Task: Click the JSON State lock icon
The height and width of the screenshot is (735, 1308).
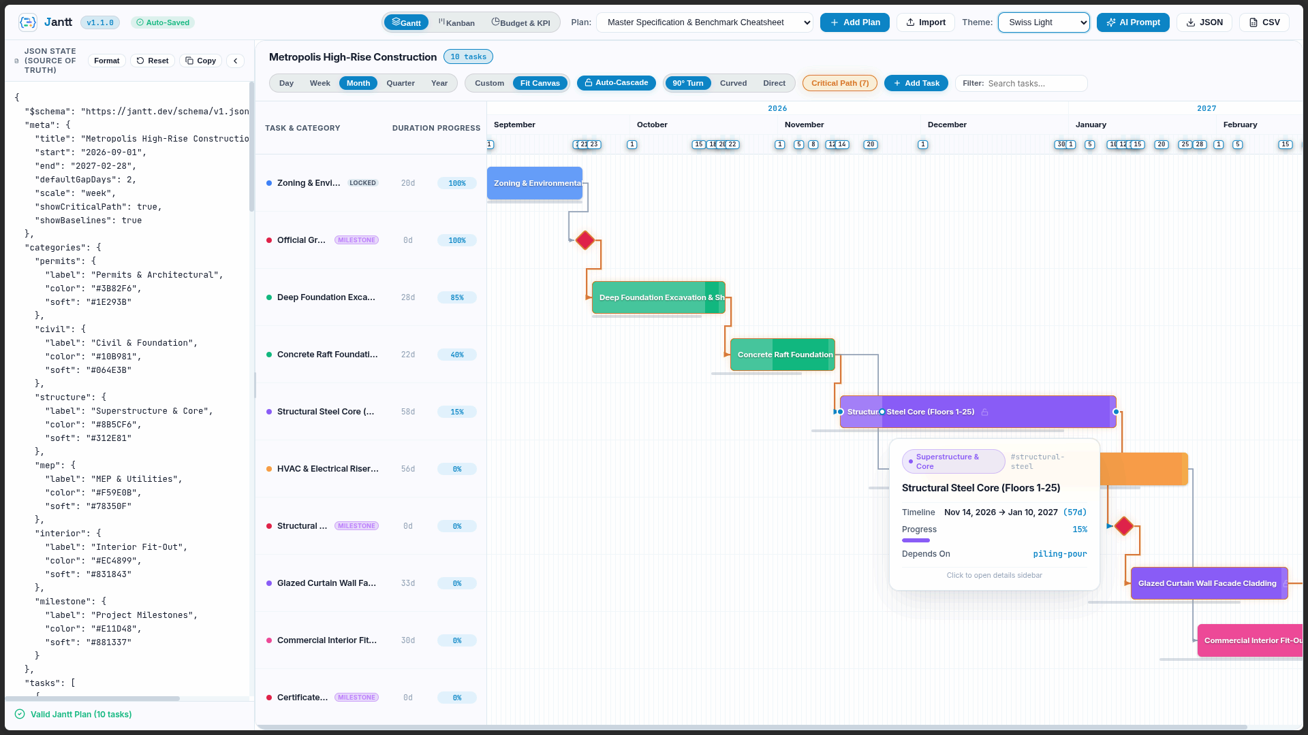Action: pos(16,61)
